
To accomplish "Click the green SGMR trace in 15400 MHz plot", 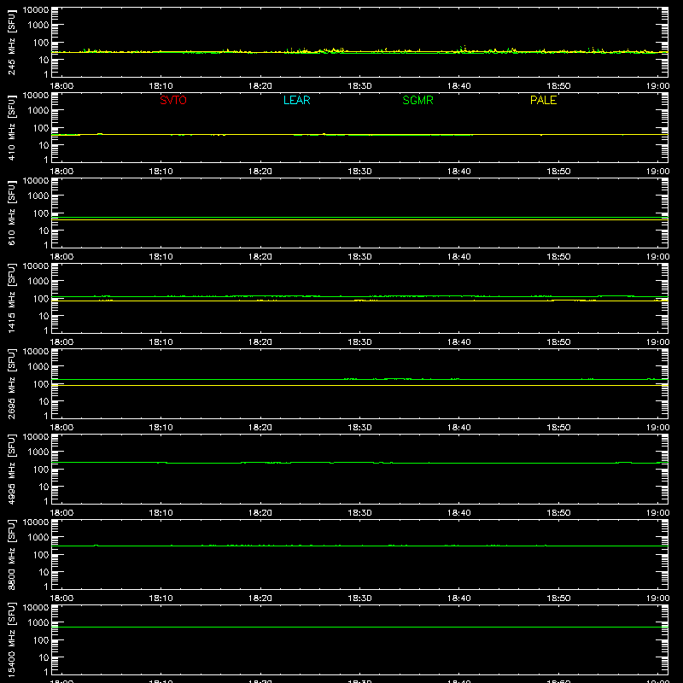I will (x=359, y=628).
